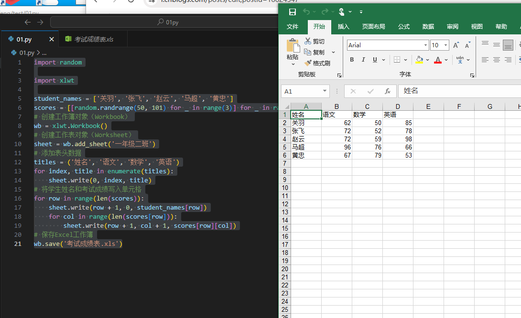Viewport: 521px width, 318px height.
Task: Increase font size with larger A icon
Action: [x=456, y=45]
